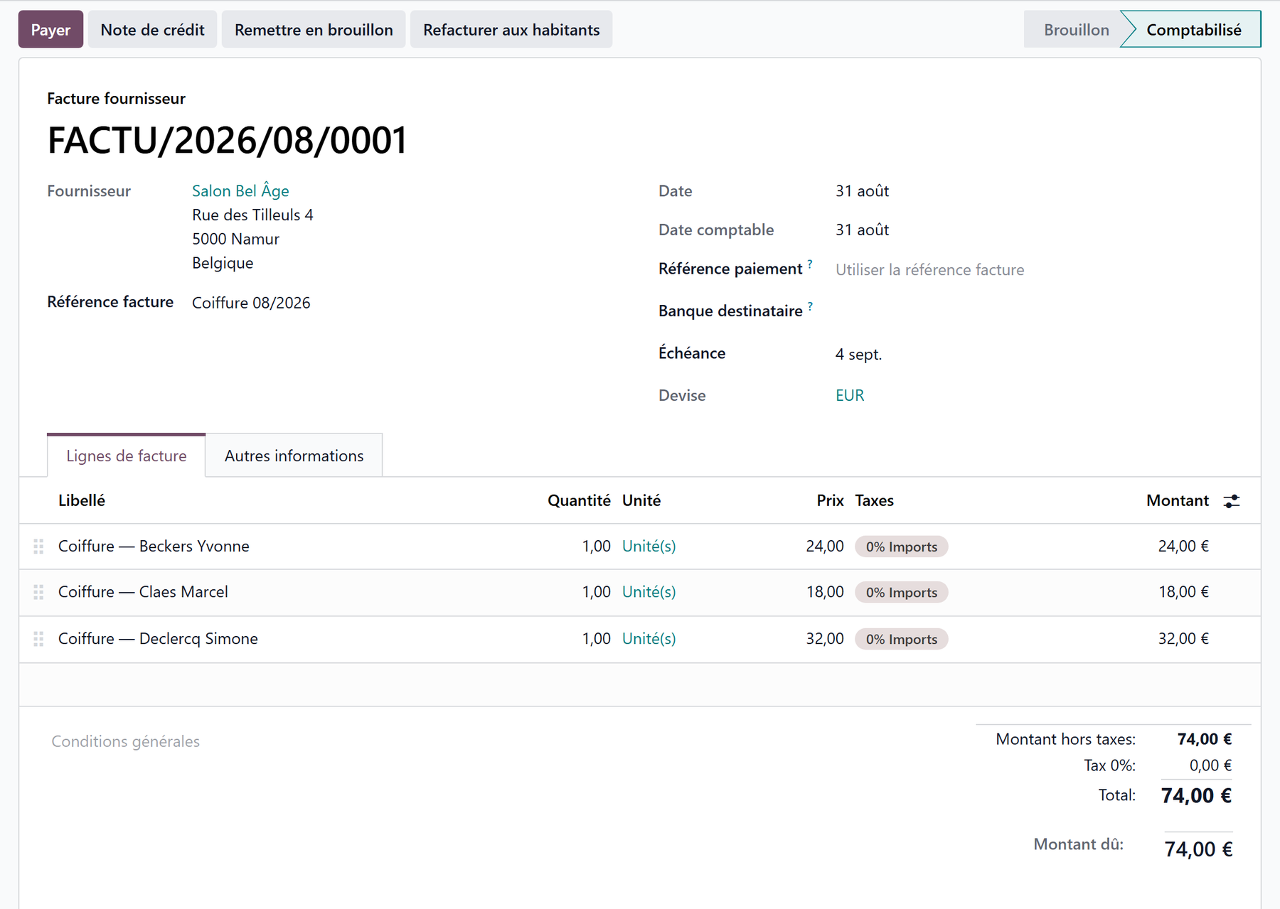Click the Total value 74,00 €
Viewport: 1280px width, 909px height.
tap(1196, 795)
